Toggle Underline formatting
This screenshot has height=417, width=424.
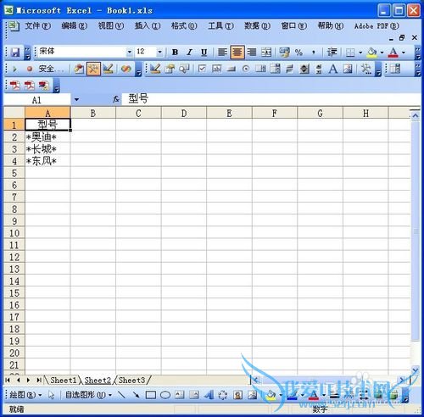click(x=204, y=53)
